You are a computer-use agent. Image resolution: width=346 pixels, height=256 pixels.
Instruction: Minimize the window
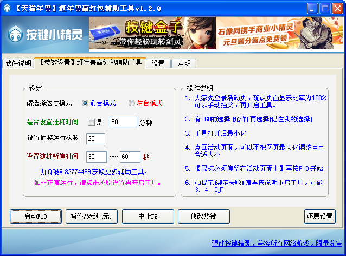click(x=312, y=9)
